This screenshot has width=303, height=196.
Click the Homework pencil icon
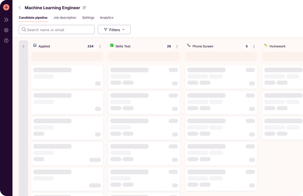[266, 45]
